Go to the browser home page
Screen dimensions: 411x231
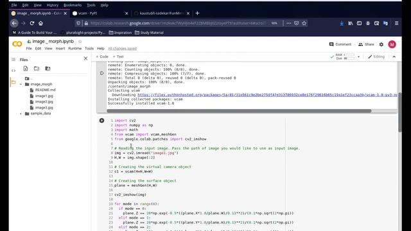[x=40, y=23]
